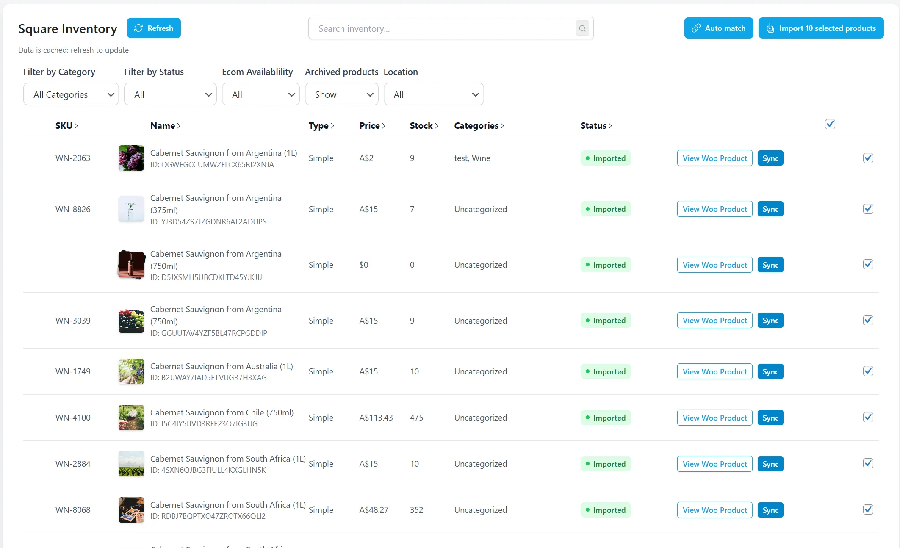Click the import icon on Import selected products
Image resolution: width=900 pixels, height=548 pixels.
[x=770, y=28]
